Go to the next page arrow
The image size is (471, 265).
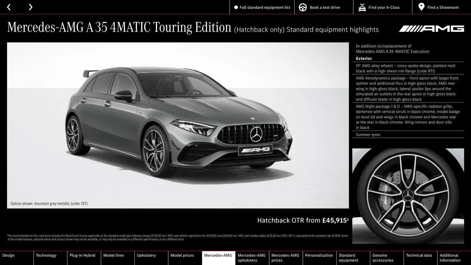(x=30, y=7)
